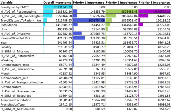Viewport: 171px width, 111px height.
Task: Click Priority 2 value 595903.08
Action: [130, 29]
